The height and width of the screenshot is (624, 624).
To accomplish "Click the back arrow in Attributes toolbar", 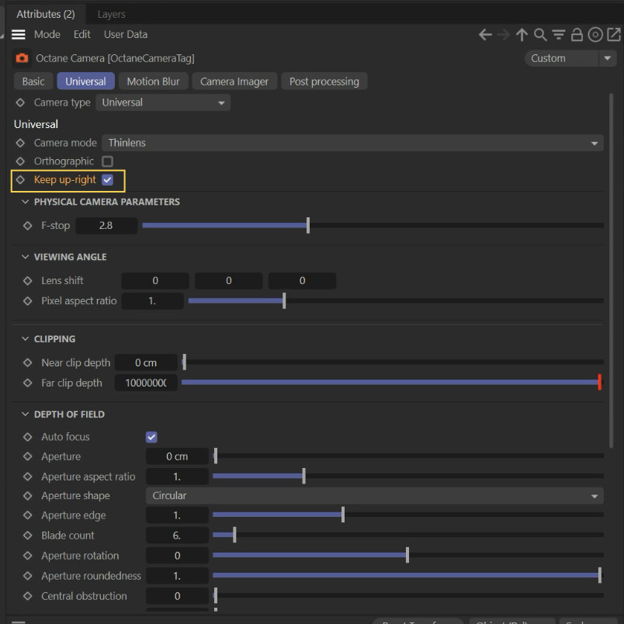I will click(x=485, y=35).
